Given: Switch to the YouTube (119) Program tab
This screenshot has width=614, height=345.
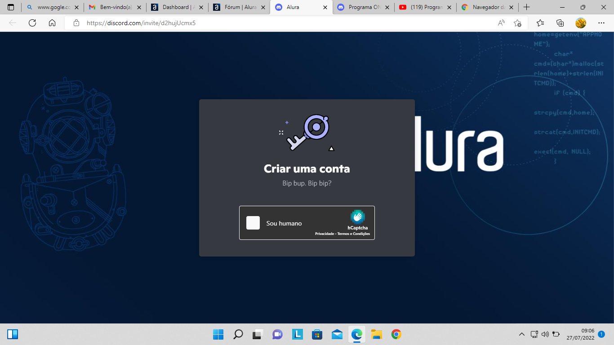Looking at the screenshot, I should tap(425, 7).
